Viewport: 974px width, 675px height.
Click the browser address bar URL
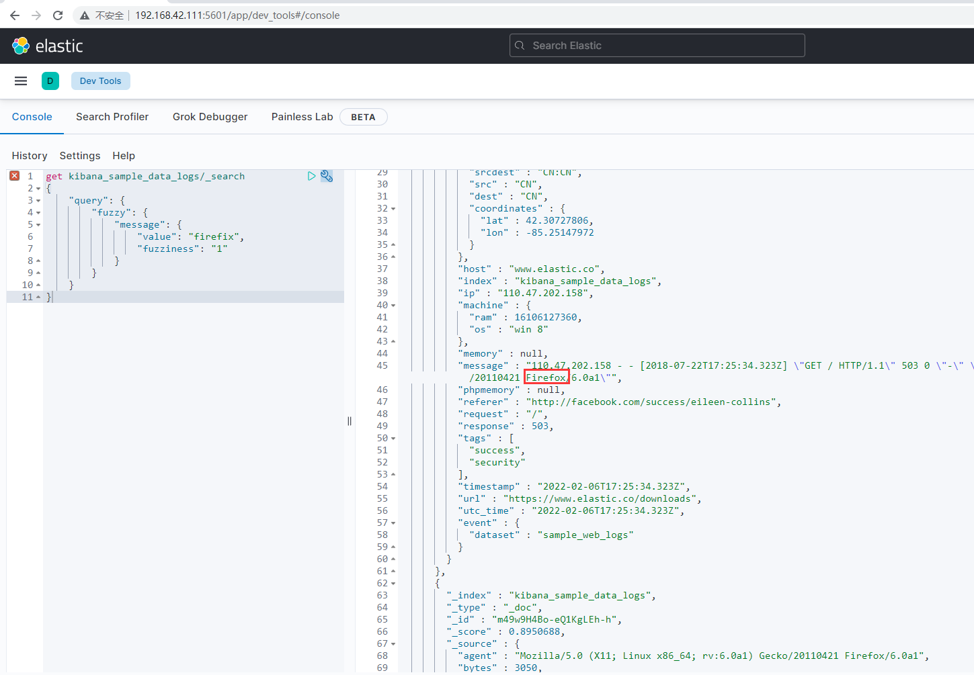pyautogui.click(x=237, y=15)
